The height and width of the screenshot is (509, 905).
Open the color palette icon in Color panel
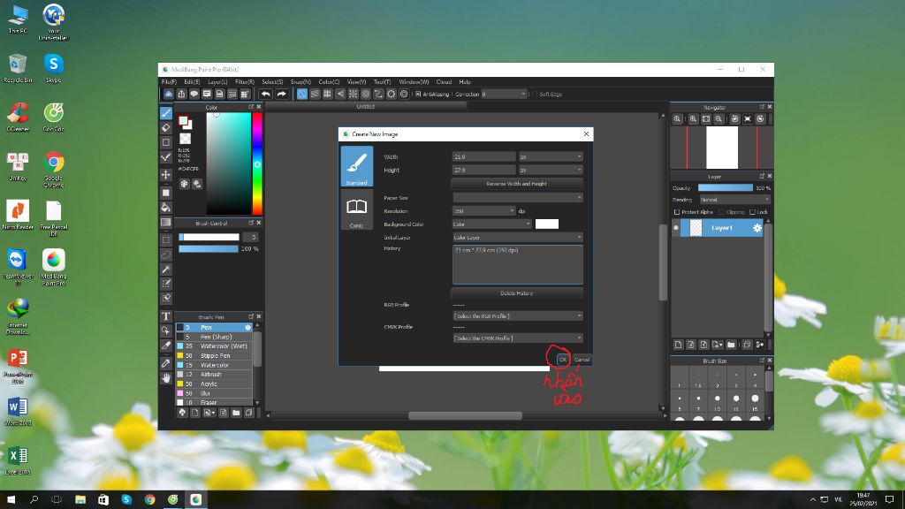[184, 184]
